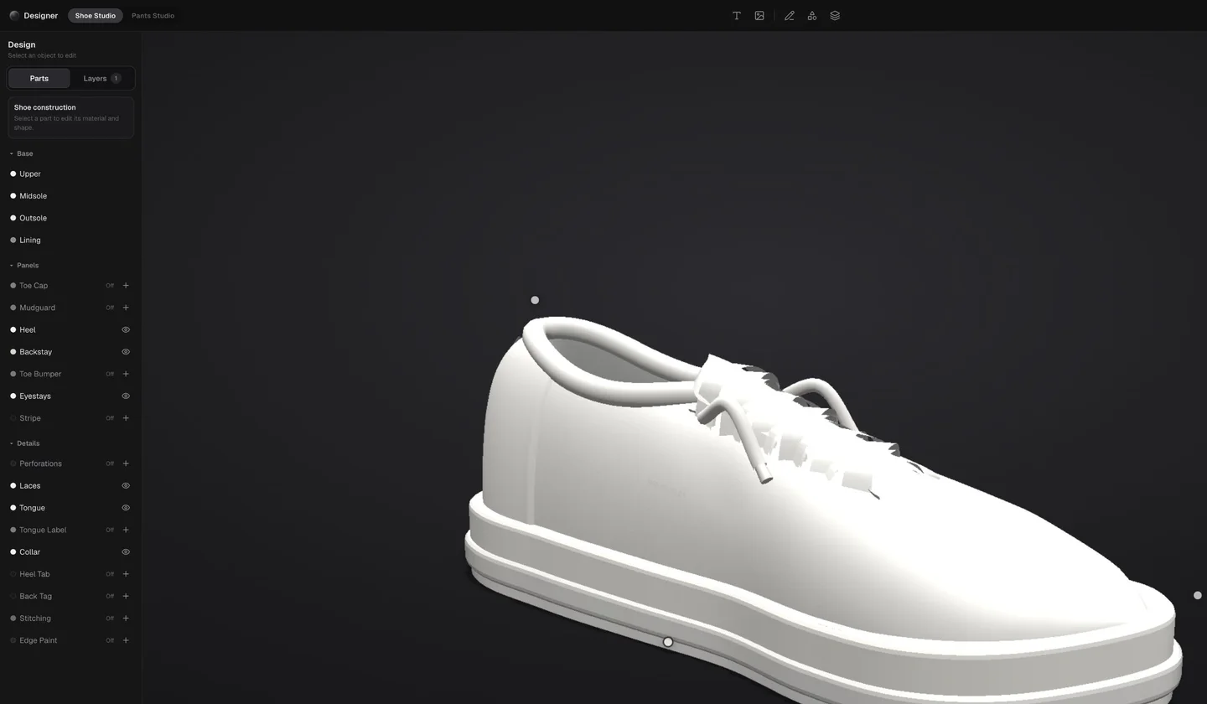The image size is (1207, 704).
Task: Add the Stripe panel with plus icon
Action: pyautogui.click(x=126, y=418)
